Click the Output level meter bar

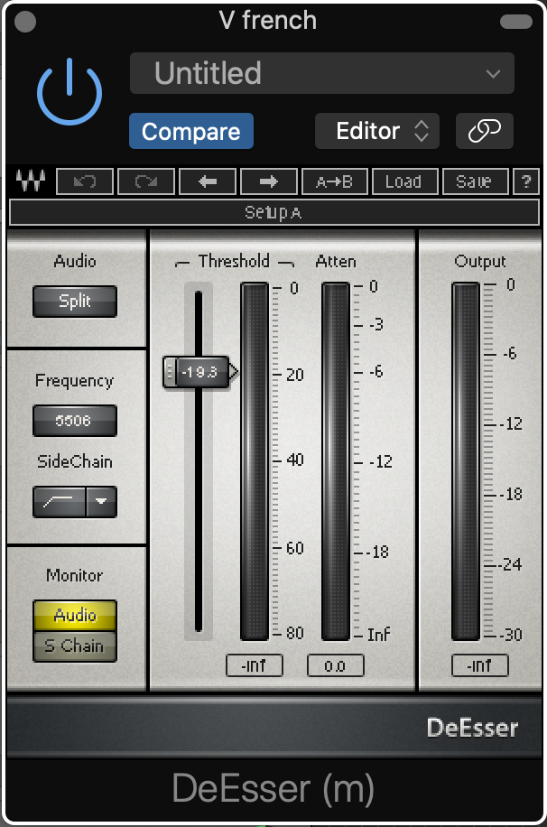[x=466, y=461]
